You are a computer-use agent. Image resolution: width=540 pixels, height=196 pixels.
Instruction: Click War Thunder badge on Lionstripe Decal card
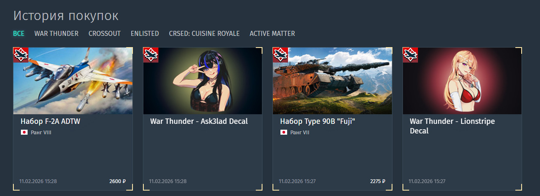(410, 55)
